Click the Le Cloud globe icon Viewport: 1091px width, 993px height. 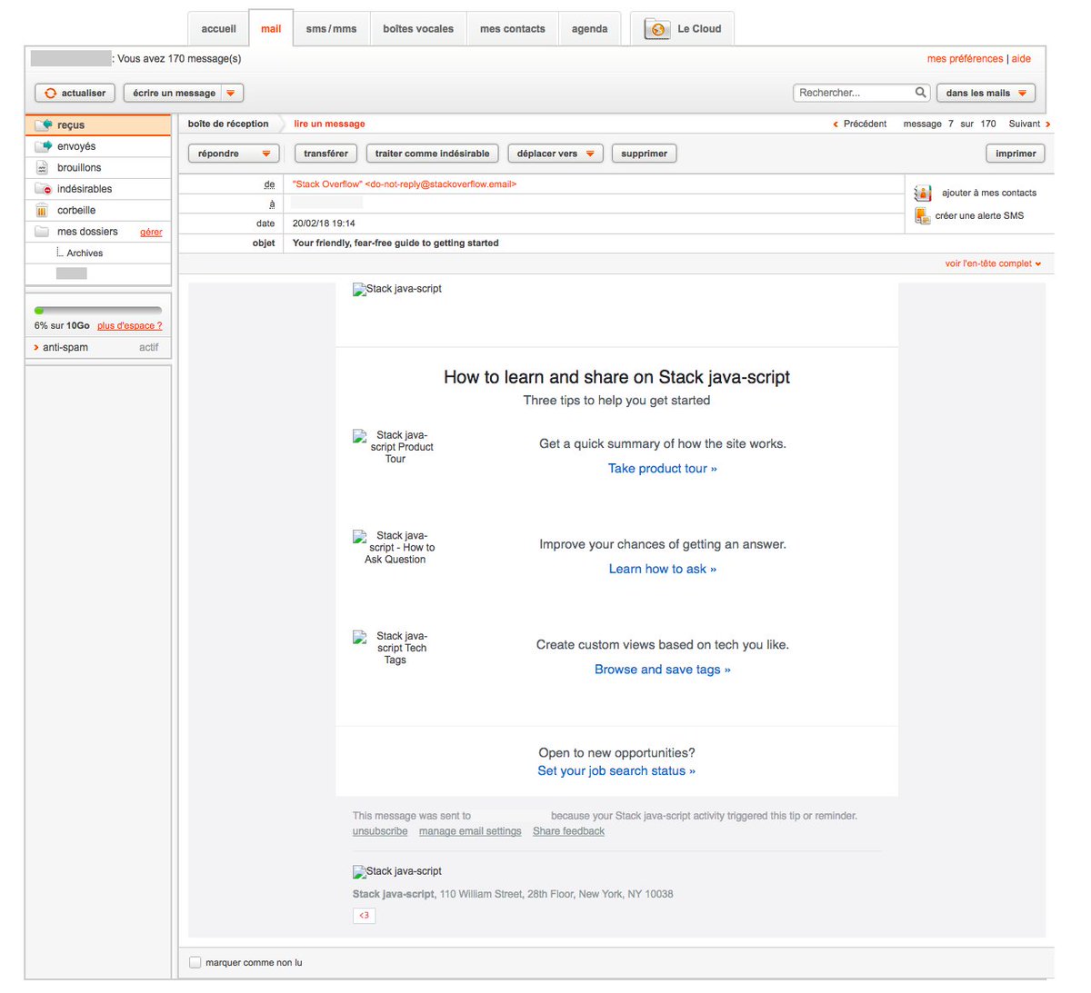[657, 29]
